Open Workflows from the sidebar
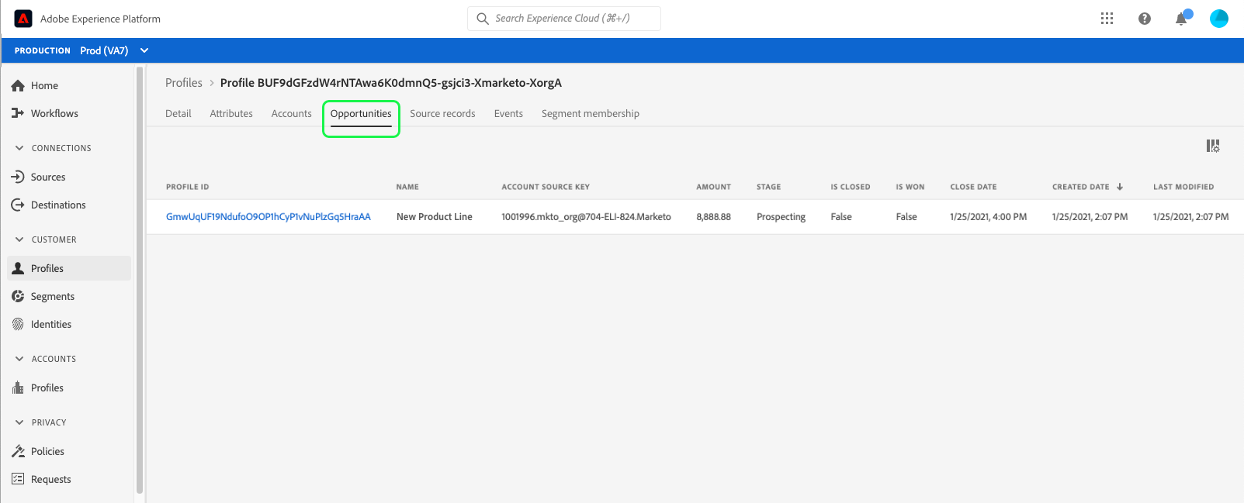Screen dimensions: 1244x503 tap(54, 113)
